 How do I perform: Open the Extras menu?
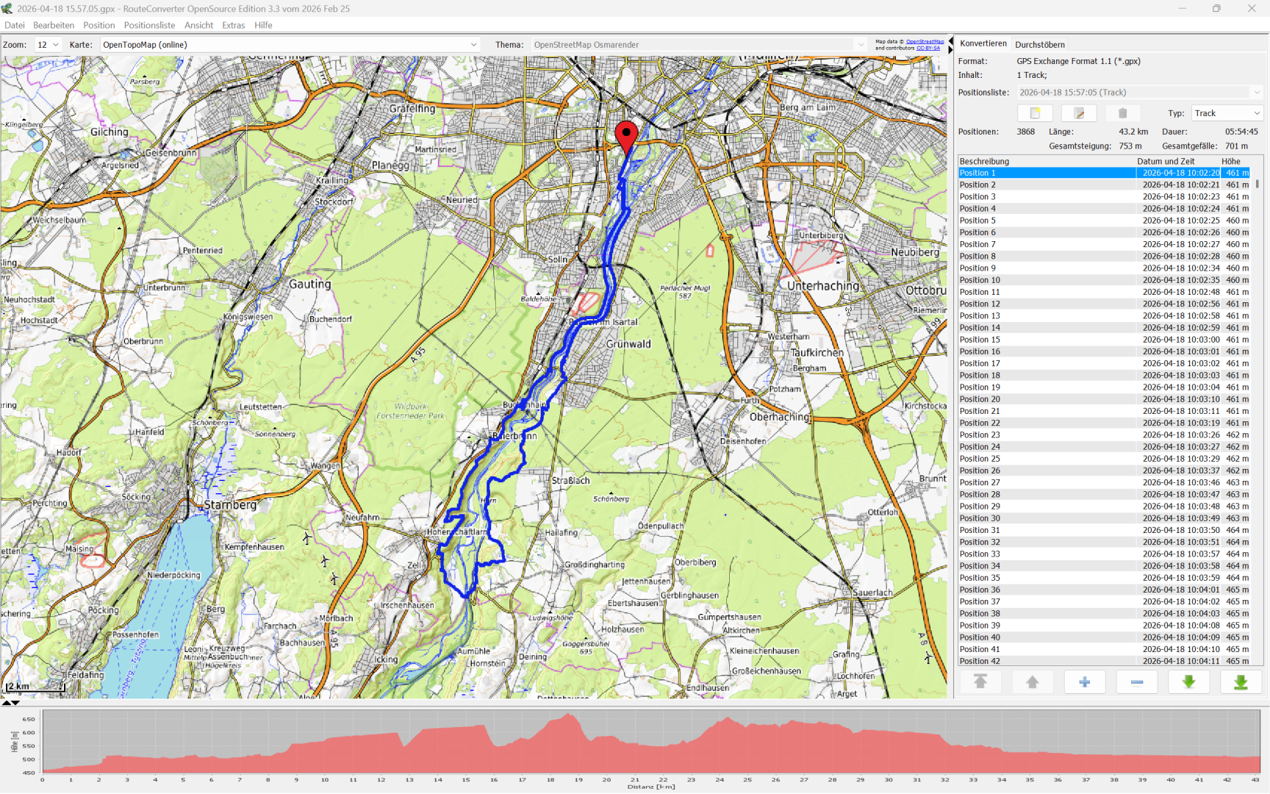tap(233, 25)
